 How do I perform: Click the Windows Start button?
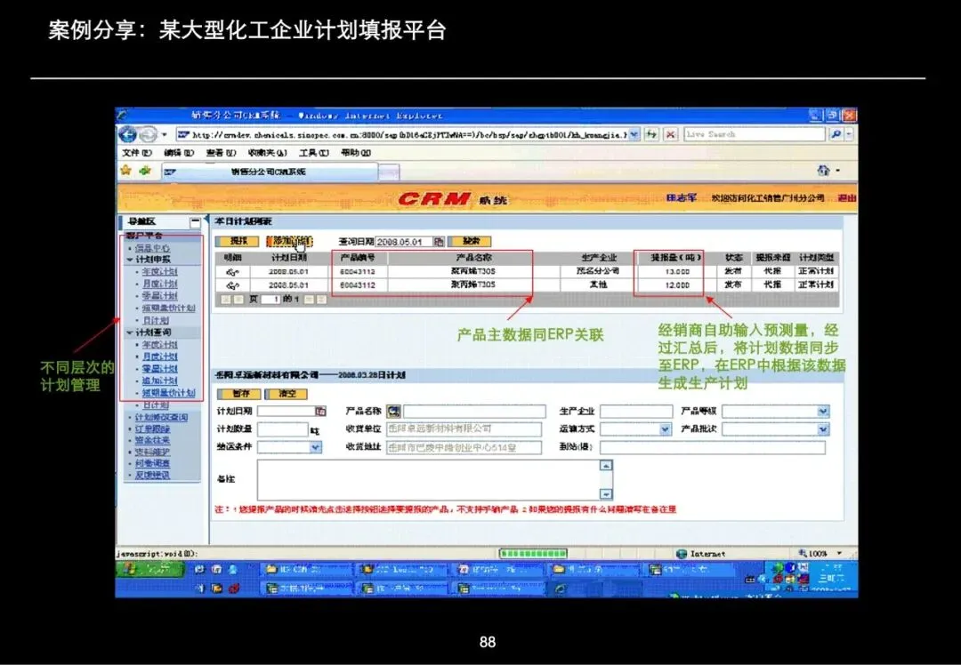pyautogui.click(x=149, y=569)
